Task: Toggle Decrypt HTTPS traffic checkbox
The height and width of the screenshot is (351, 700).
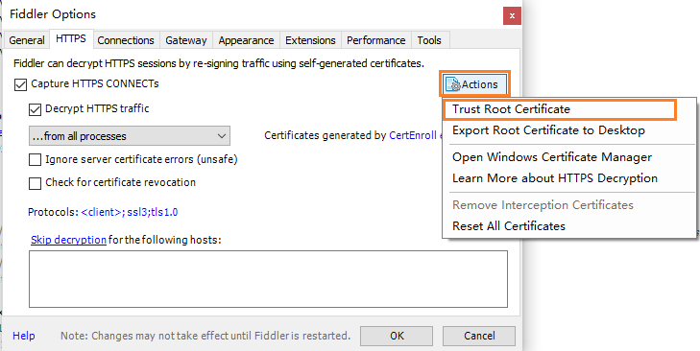Action: (35, 109)
